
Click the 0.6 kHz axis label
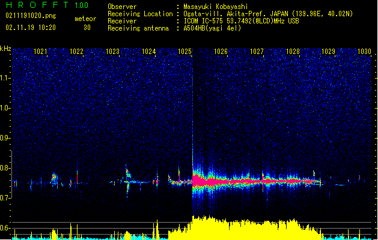(x=5, y=228)
